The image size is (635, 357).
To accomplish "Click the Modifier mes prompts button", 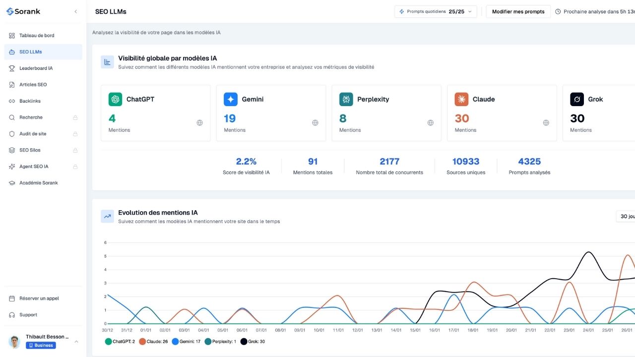I will (518, 11).
